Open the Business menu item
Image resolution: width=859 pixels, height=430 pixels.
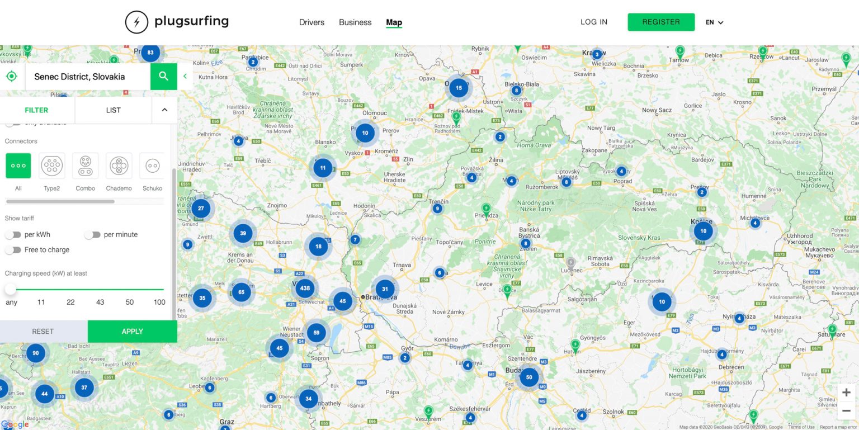pyautogui.click(x=355, y=22)
